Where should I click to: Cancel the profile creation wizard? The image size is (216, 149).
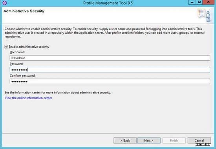[x=199, y=140]
